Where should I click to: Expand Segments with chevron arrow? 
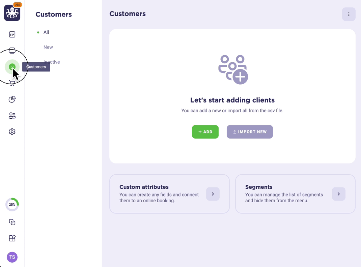(x=339, y=194)
